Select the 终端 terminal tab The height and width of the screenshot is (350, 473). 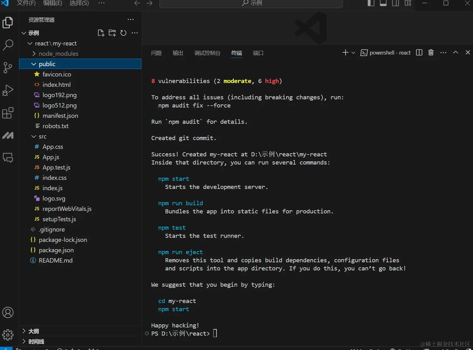click(237, 53)
